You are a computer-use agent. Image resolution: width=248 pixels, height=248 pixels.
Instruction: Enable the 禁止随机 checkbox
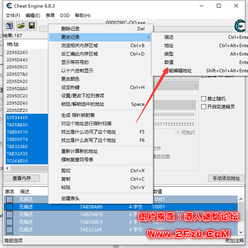(x=204, y=99)
